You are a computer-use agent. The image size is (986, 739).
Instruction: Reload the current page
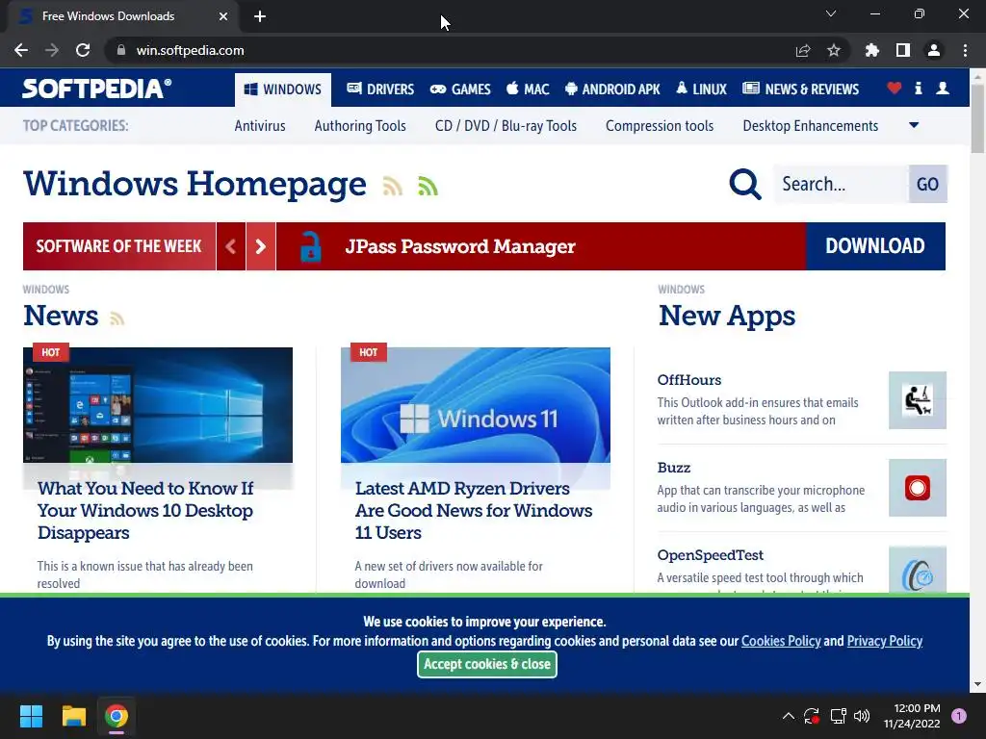[83, 50]
